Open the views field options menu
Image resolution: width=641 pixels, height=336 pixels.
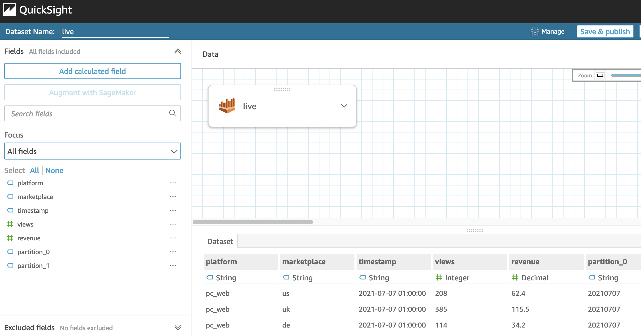point(173,224)
